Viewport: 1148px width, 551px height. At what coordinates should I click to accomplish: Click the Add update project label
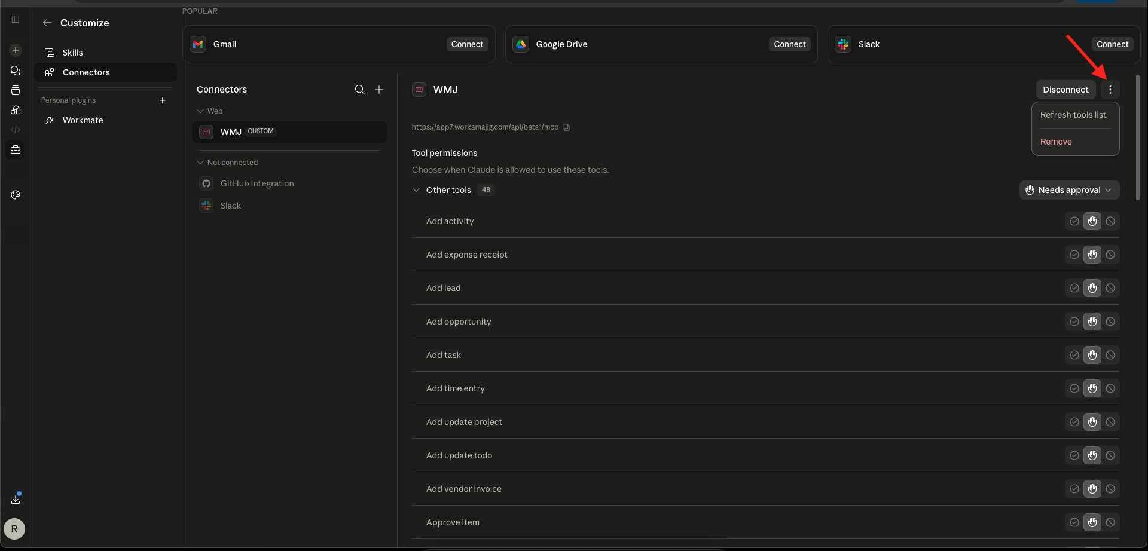click(x=464, y=422)
